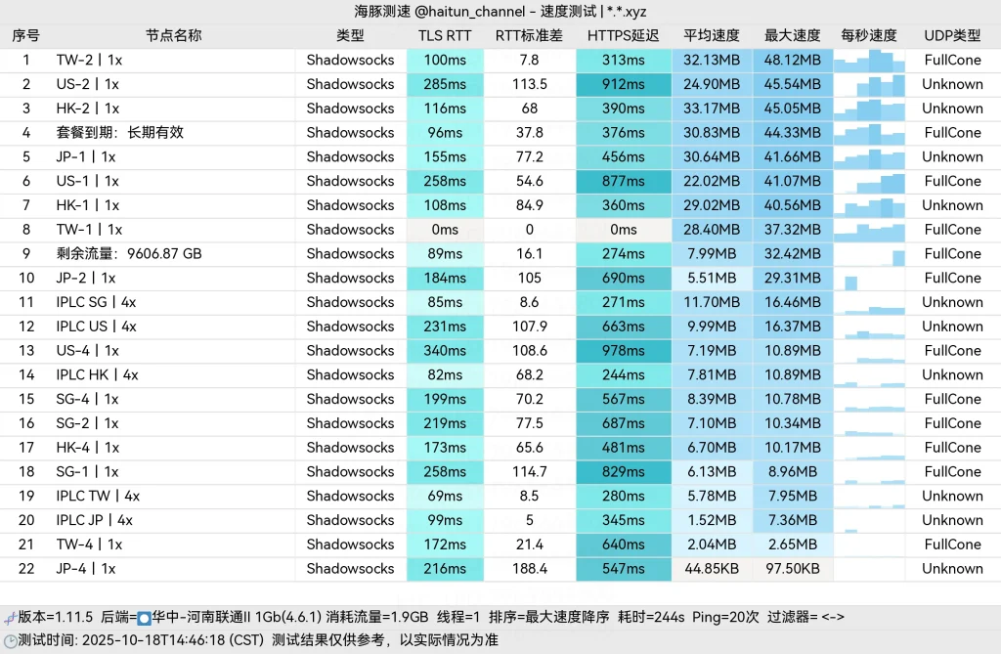This screenshot has width=1001, height=654.
Task: Select node name HK-1 | 1x
Action: point(88,205)
